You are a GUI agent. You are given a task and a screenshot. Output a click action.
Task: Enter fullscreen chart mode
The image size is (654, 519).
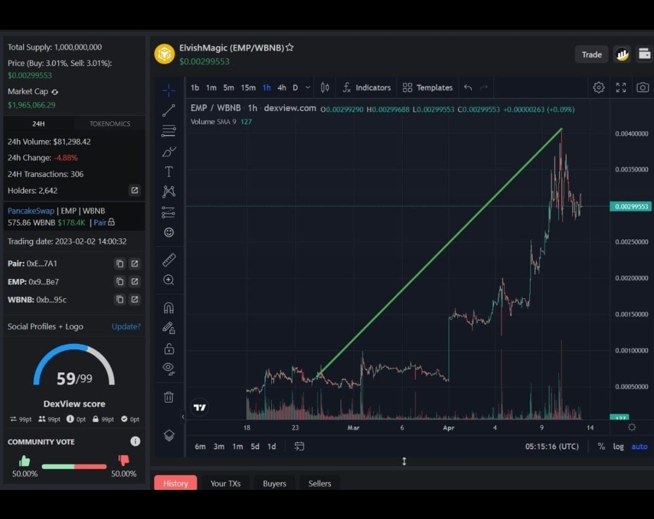621,87
